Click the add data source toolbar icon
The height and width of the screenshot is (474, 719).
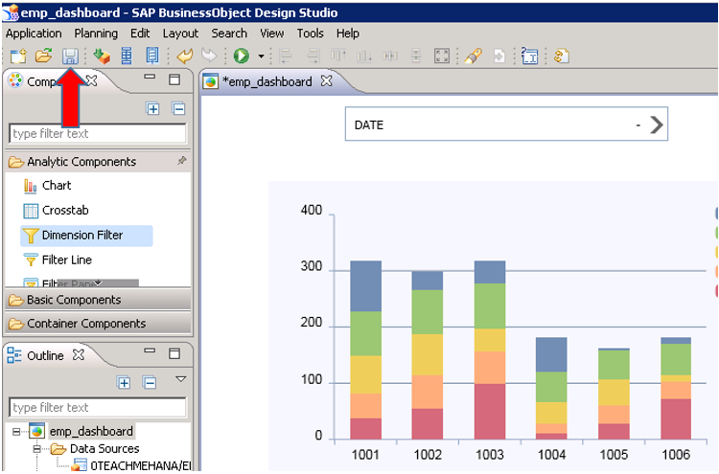[102, 56]
